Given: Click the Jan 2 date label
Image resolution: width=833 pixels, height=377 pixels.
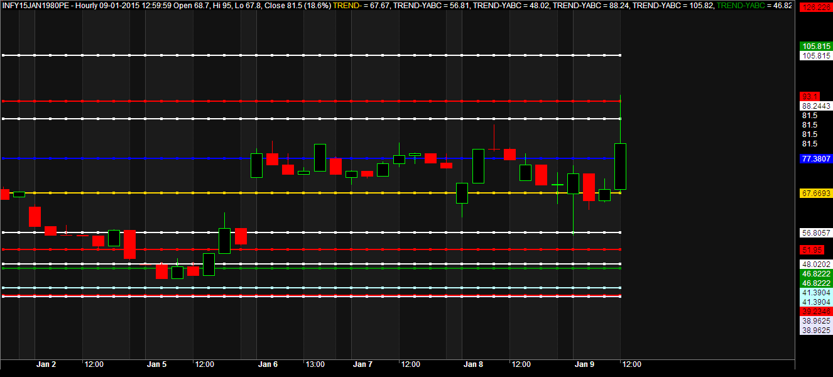Looking at the screenshot, I should click(46, 364).
